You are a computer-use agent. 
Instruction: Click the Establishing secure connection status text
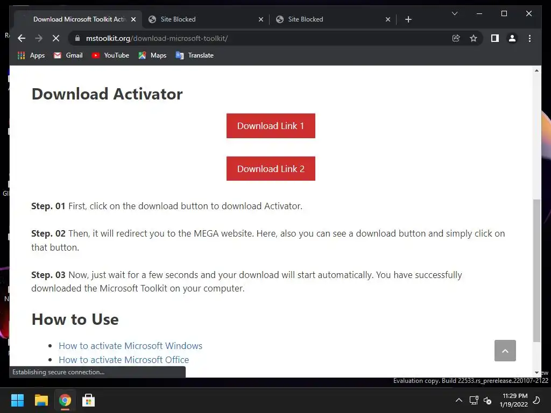(x=58, y=372)
